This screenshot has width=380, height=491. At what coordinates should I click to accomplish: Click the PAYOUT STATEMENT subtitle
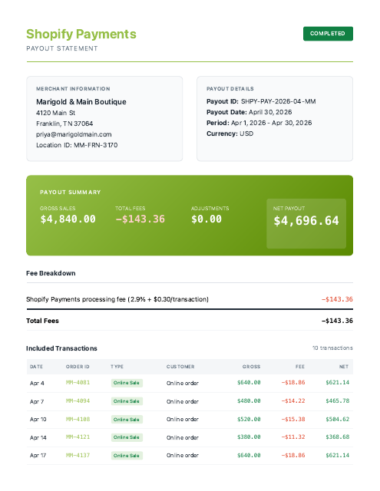tap(62, 48)
